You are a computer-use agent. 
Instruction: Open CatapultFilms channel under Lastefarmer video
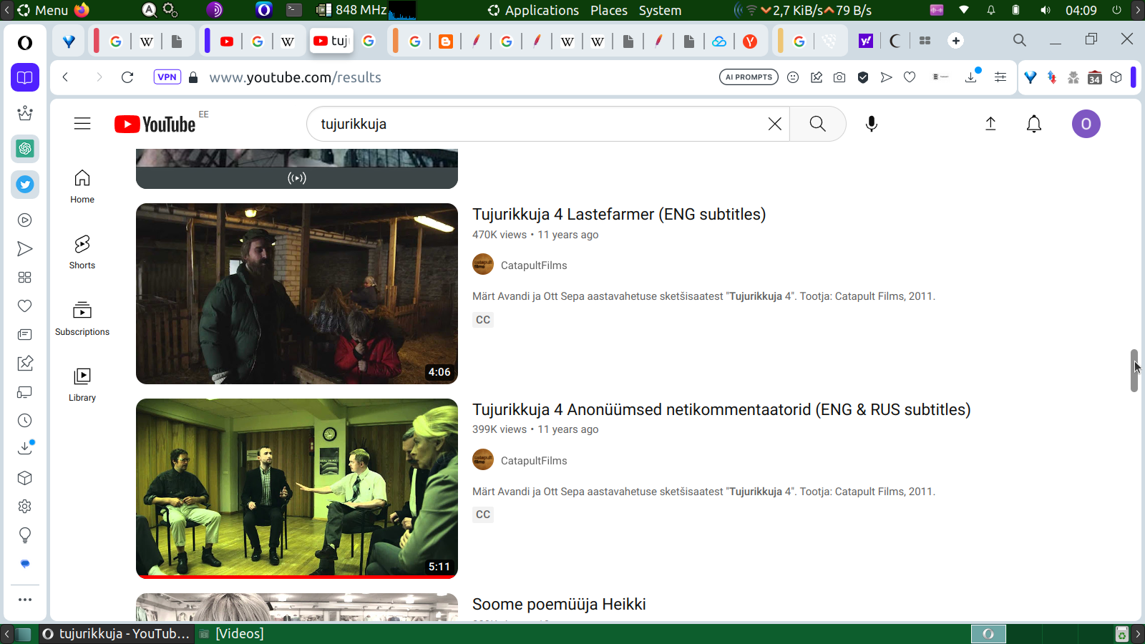tap(534, 265)
